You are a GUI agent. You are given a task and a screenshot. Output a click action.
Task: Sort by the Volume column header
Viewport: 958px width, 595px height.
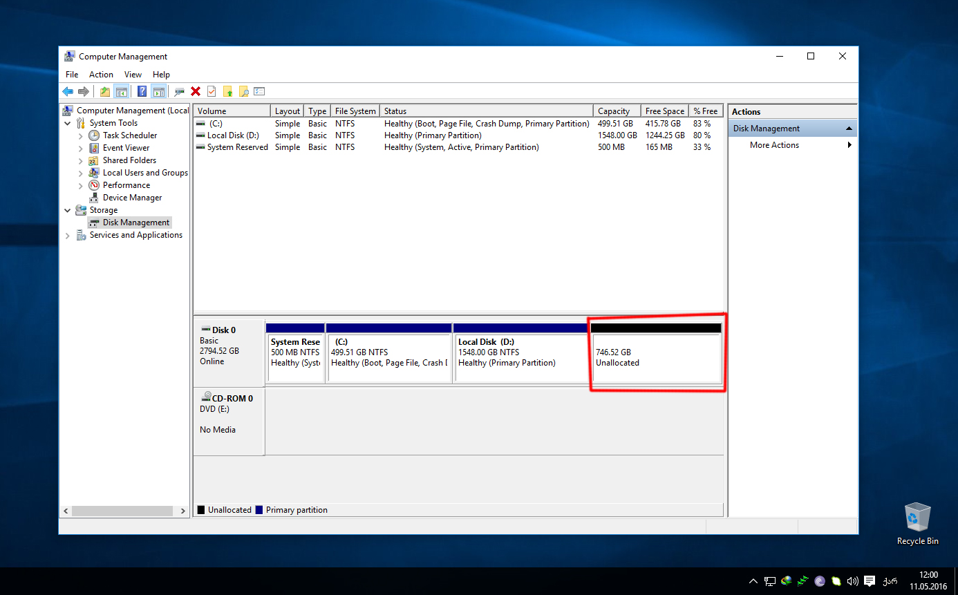click(232, 111)
